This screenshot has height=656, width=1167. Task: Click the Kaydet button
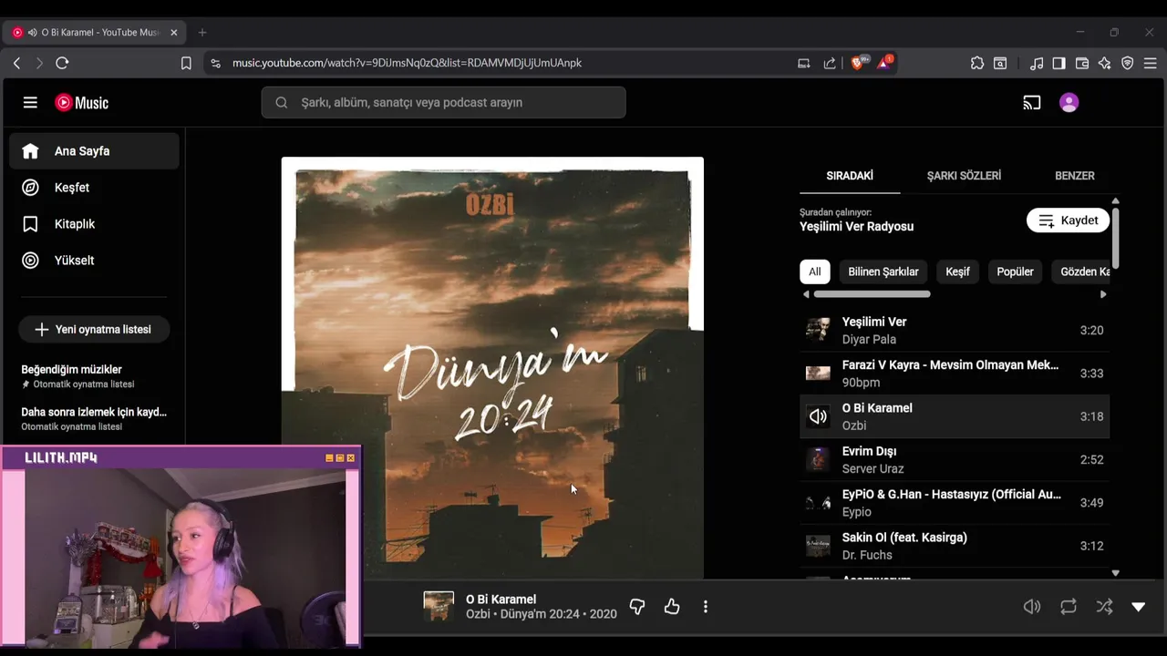[1068, 220]
